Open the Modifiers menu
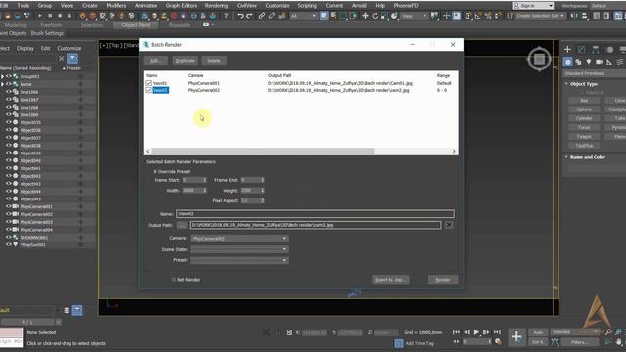Viewport: 626px width, 352px height. pos(116,6)
